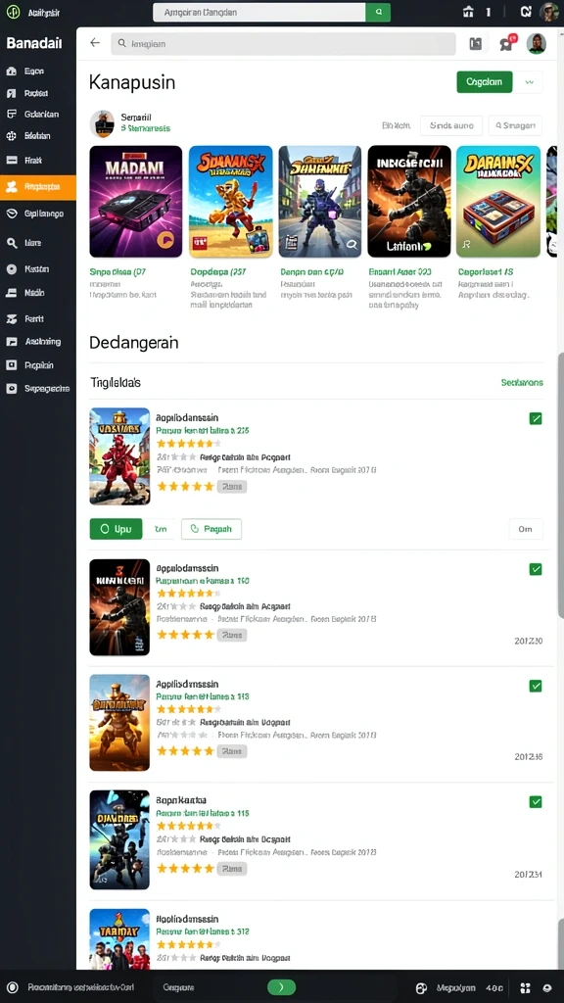The image size is (564, 1003).
Task: Open the "Snagan" filter box
Action: [x=515, y=125]
